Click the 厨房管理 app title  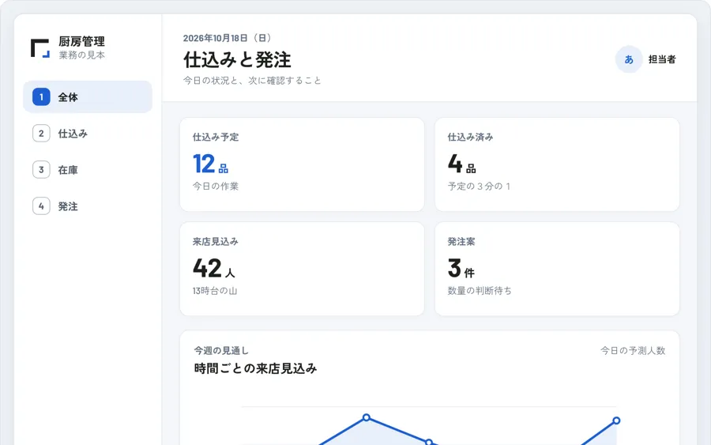[81, 42]
